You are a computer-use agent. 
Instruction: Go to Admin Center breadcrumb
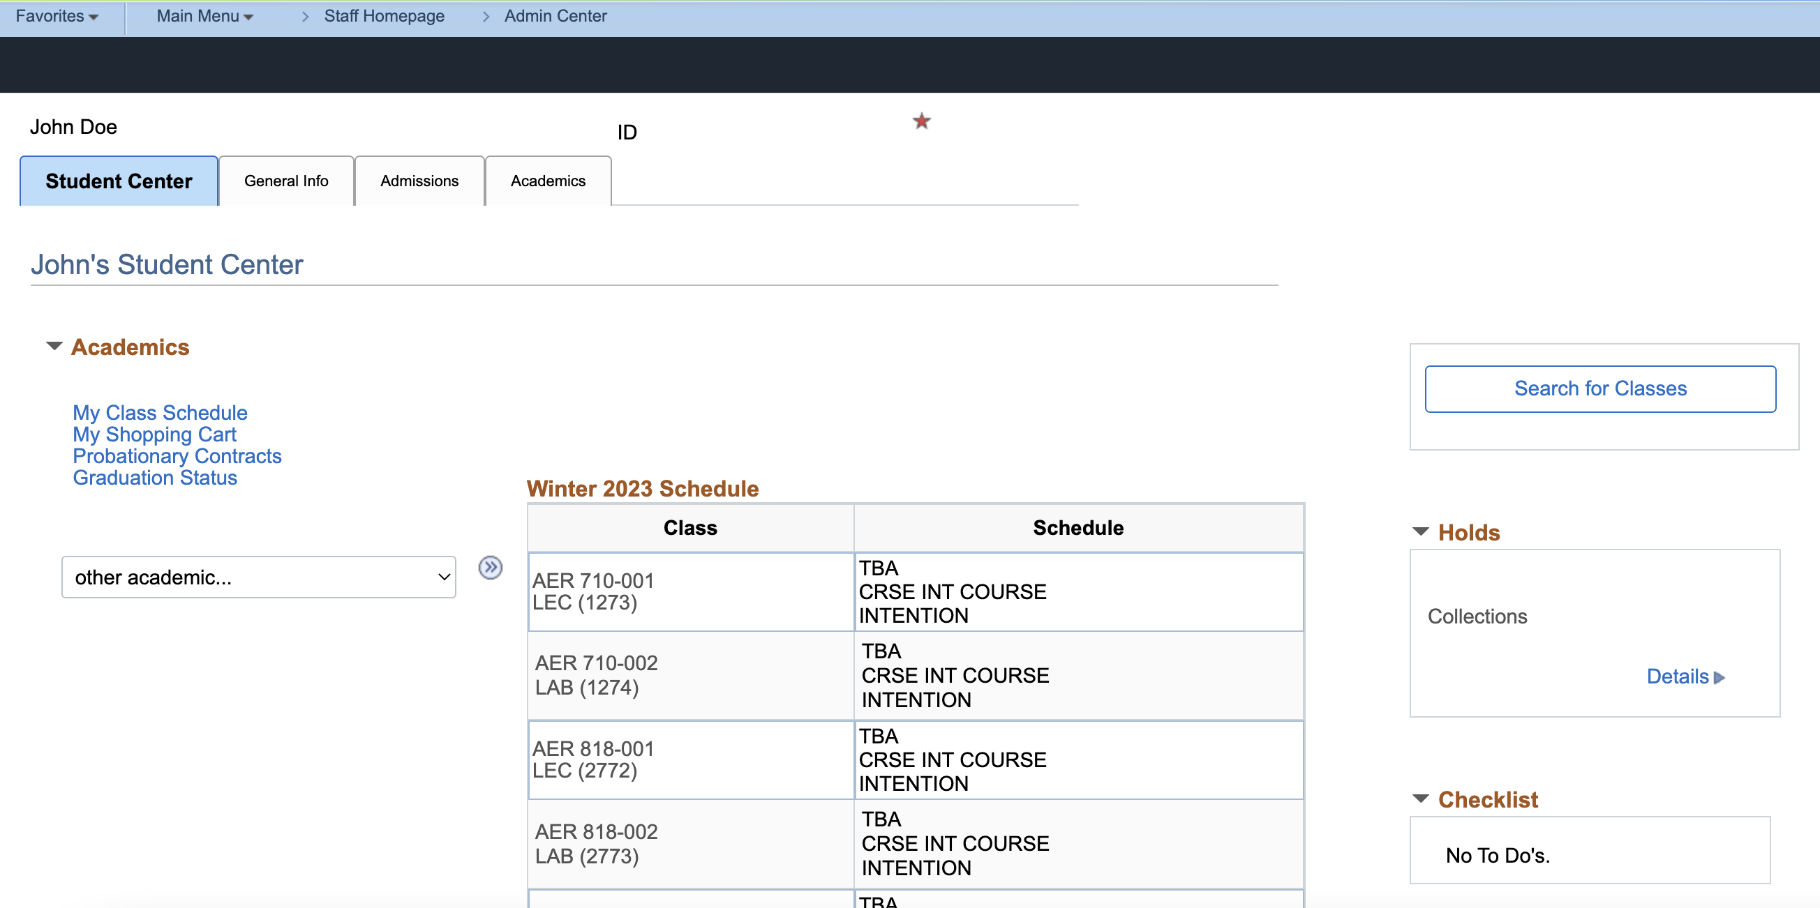(555, 16)
